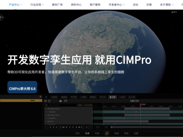Image resolution: width=183 pixels, height=137 pixels.
Task: Click the first -015 range start value
Action: point(98,127)
